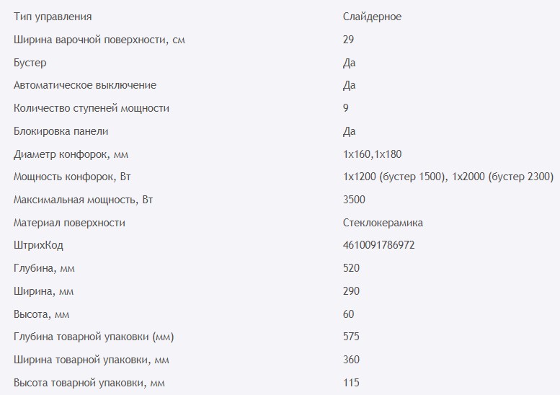
Task: Click the "Бустер" row label
Action: (30, 63)
